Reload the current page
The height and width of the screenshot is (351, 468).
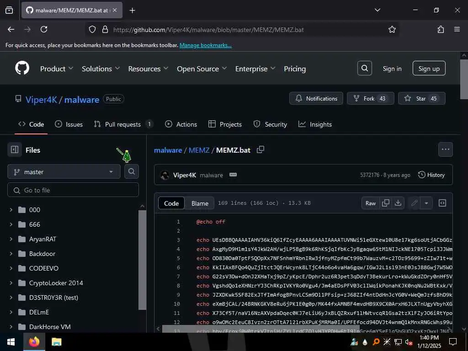click(44, 29)
